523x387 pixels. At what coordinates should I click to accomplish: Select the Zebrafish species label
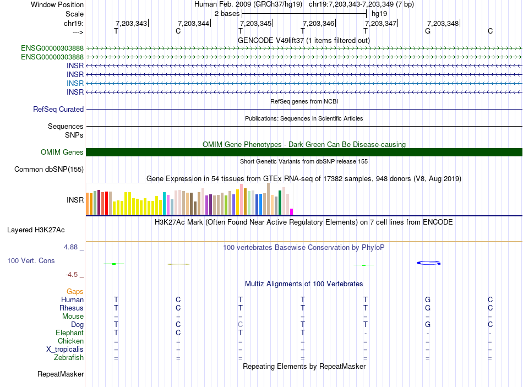coord(69,358)
